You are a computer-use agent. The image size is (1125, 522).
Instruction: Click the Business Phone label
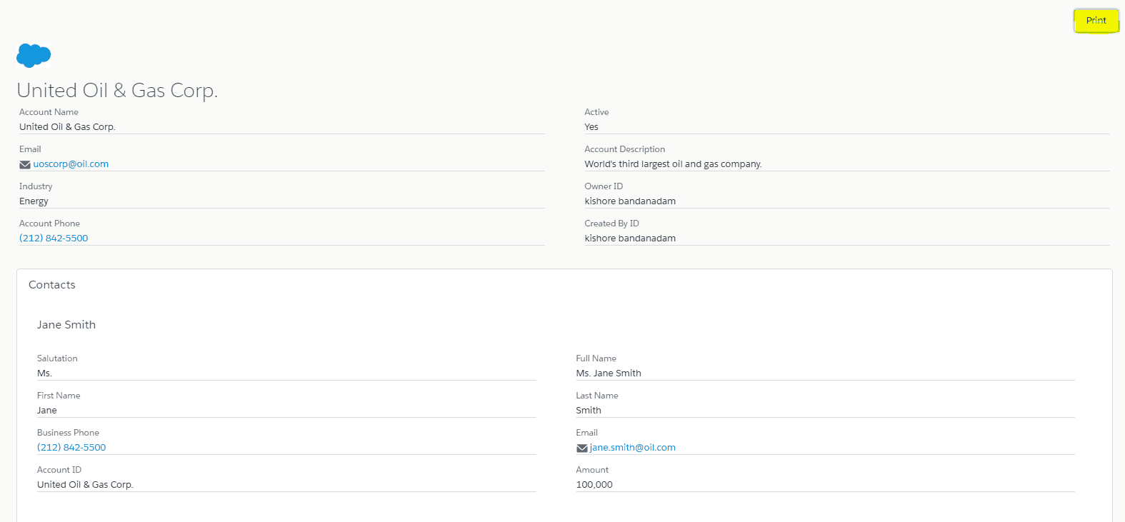pos(68,433)
